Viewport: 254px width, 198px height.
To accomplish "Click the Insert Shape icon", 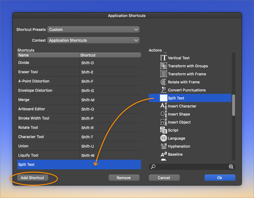I will pos(163,114).
